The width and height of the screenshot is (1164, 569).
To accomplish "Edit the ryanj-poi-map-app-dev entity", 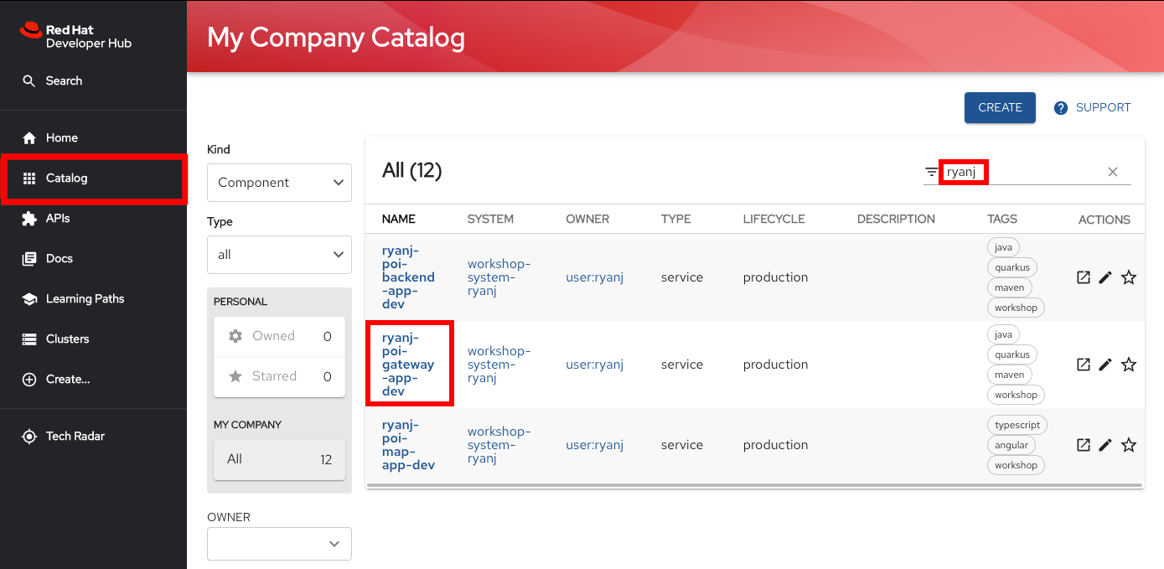I will 1105,445.
